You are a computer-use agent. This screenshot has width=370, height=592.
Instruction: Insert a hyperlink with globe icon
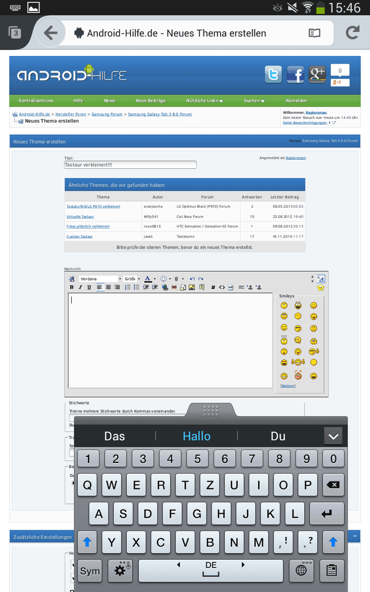pyautogui.click(x=165, y=287)
